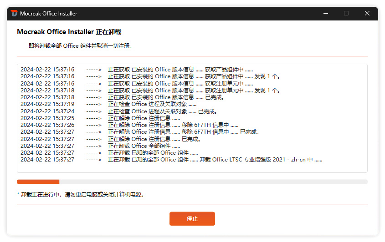Select the 15:37:18 log entry ending 已完成
The image size is (385, 242).
(122, 97)
